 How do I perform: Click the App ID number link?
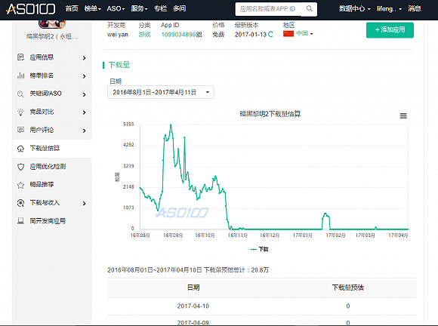(x=178, y=35)
